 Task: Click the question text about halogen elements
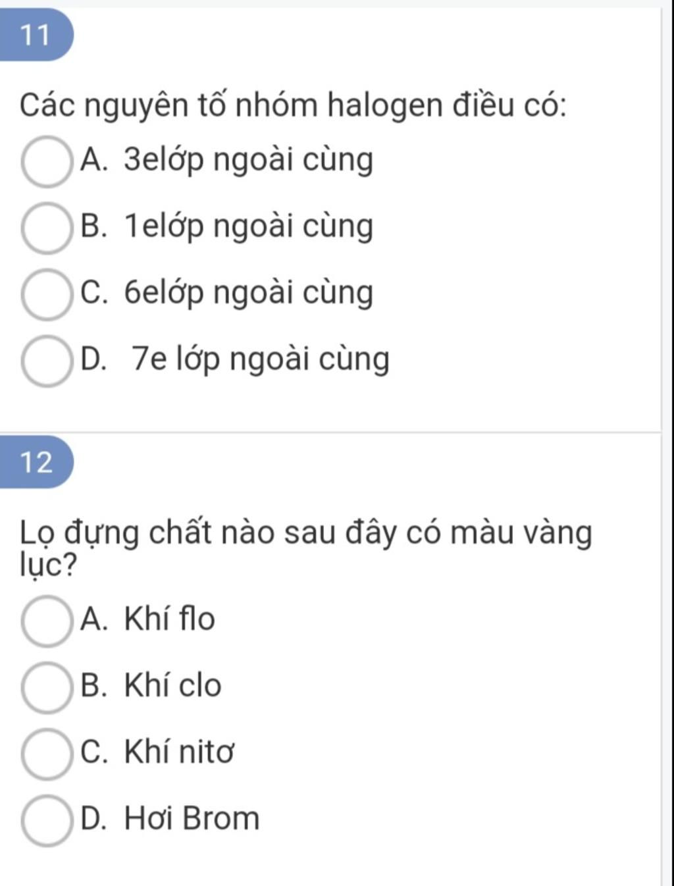coord(293,105)
